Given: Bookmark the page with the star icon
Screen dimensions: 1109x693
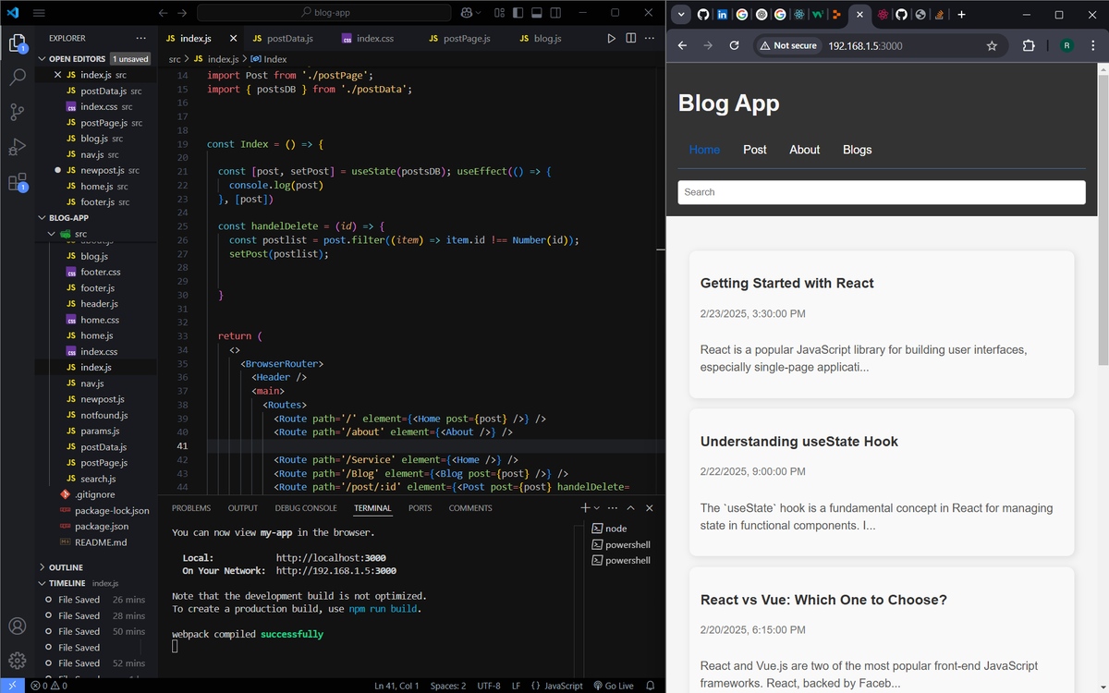Looking at the screenshot, I should pos(992,45).
